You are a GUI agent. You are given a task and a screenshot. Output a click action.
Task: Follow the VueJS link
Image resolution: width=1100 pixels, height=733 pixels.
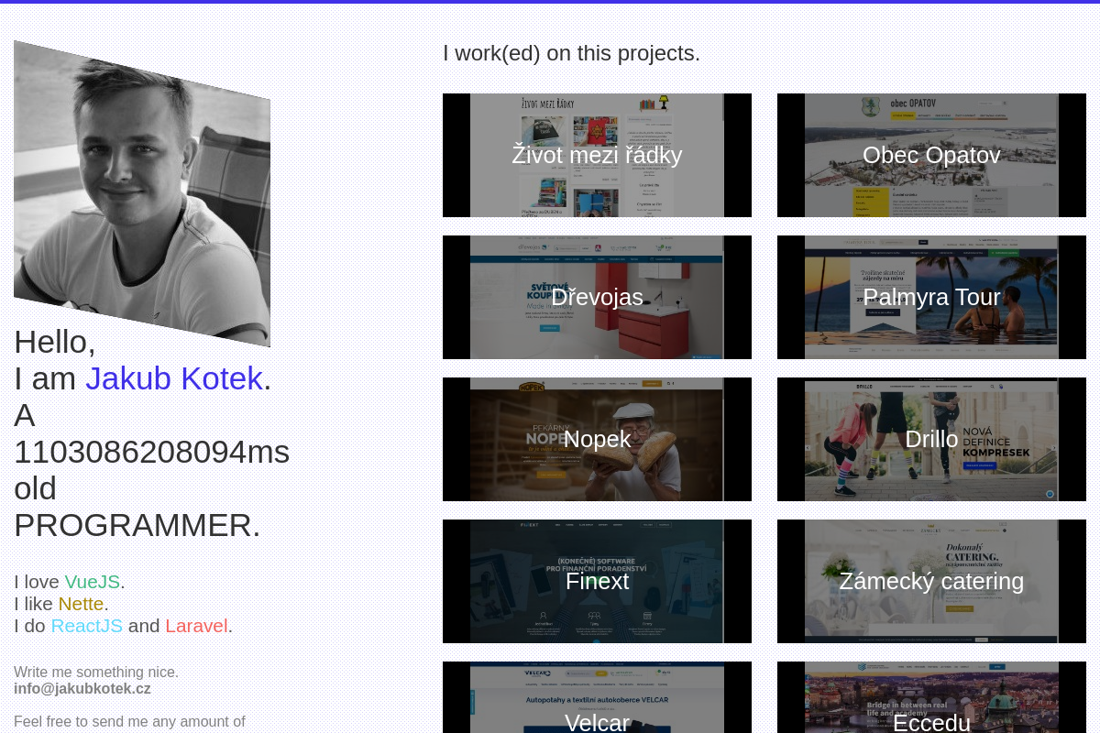point(92,582)
